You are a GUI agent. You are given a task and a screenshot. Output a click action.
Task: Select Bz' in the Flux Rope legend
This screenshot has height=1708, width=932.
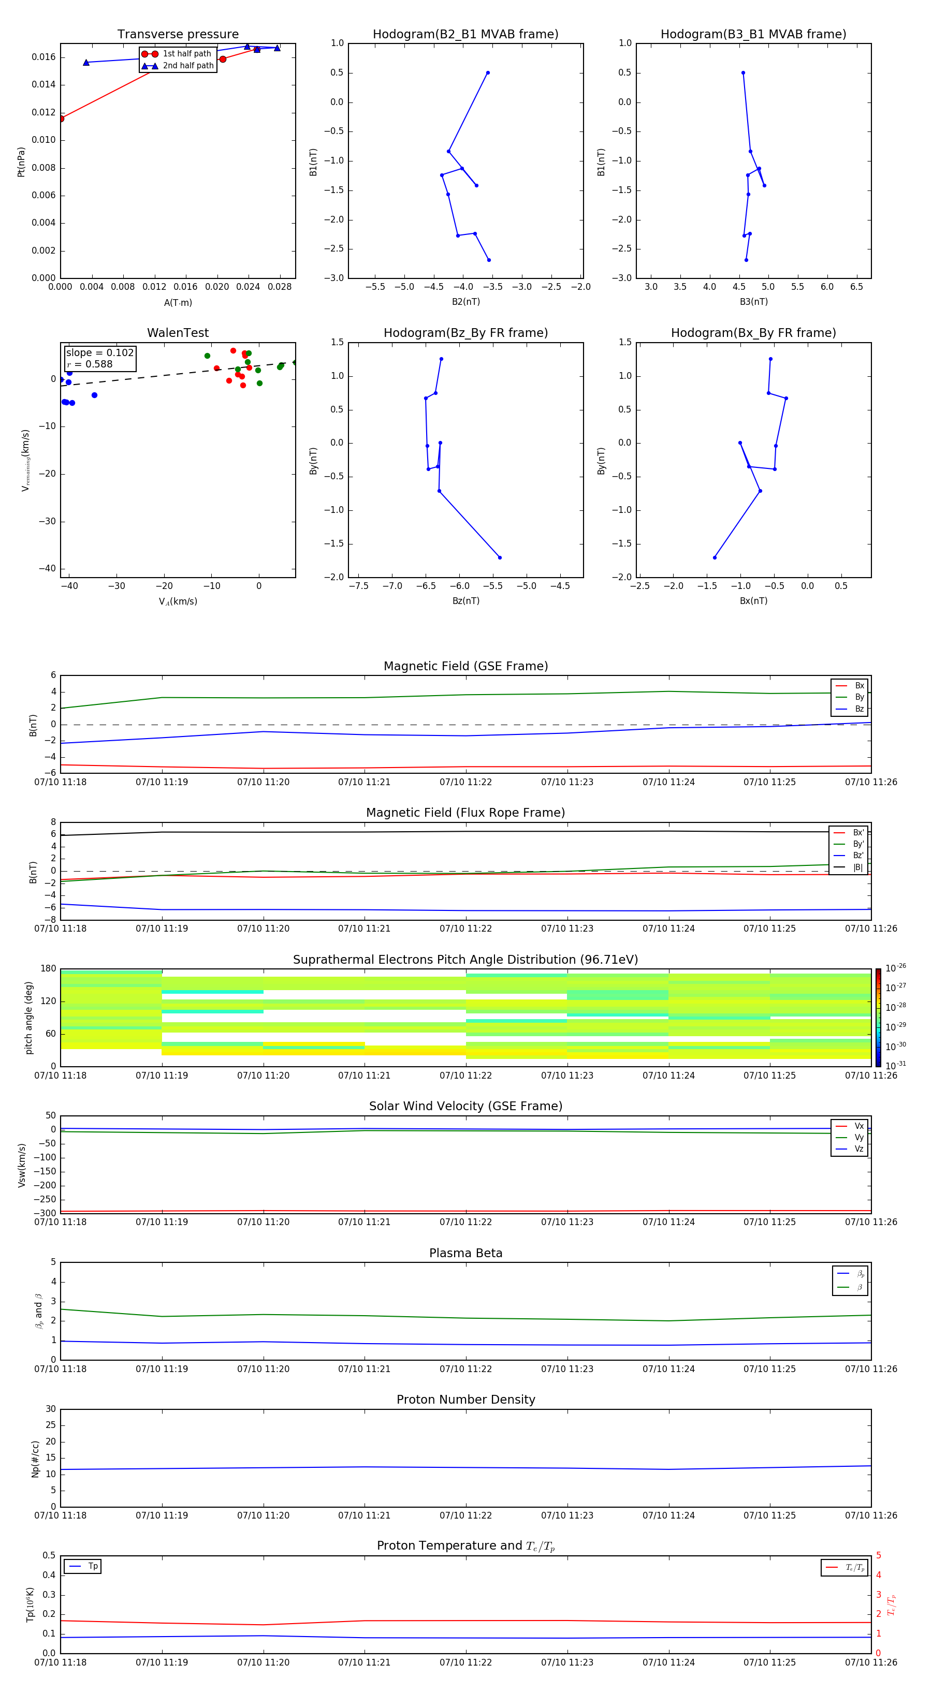pos(849,856)
